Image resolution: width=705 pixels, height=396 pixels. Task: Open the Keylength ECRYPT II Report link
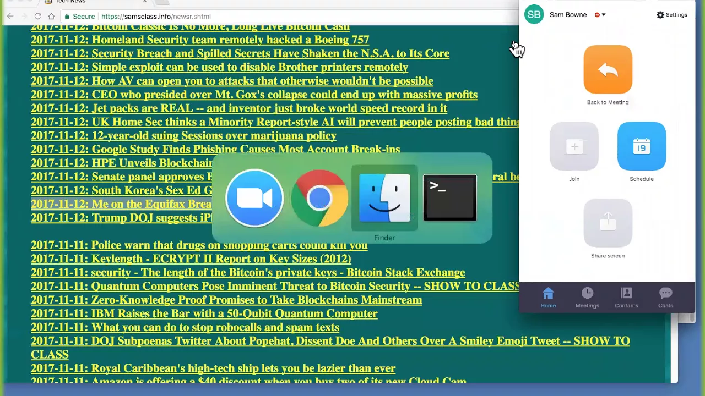pyautogui.click(x=191, y=259)
